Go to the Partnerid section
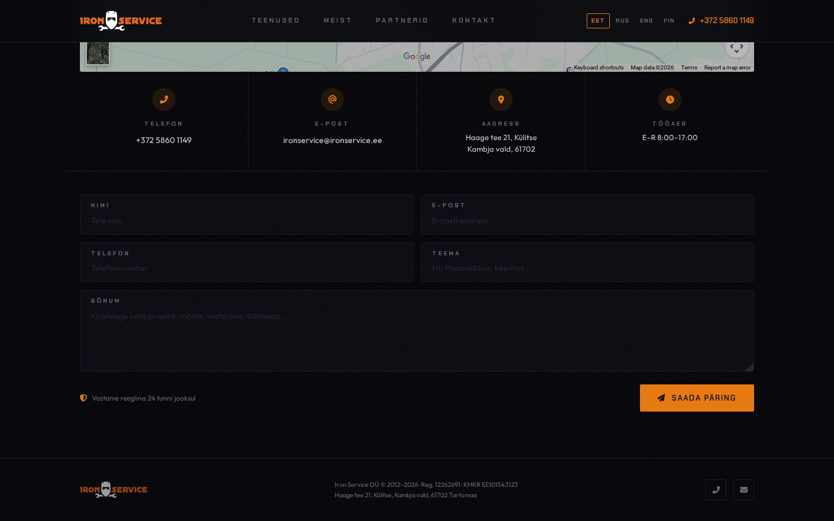The width and height of the screenshot is (834, 521). coord(402,21)
